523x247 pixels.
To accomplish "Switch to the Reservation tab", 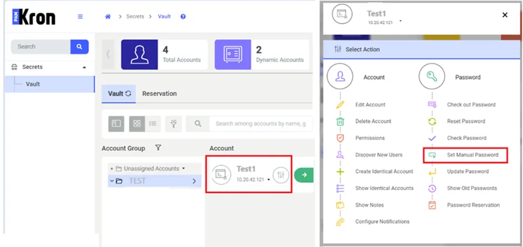I will pos(160,94).
